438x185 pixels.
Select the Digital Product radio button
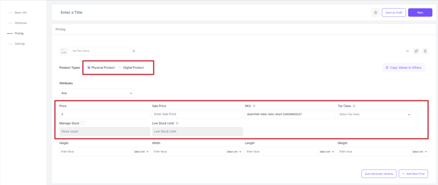121,68
